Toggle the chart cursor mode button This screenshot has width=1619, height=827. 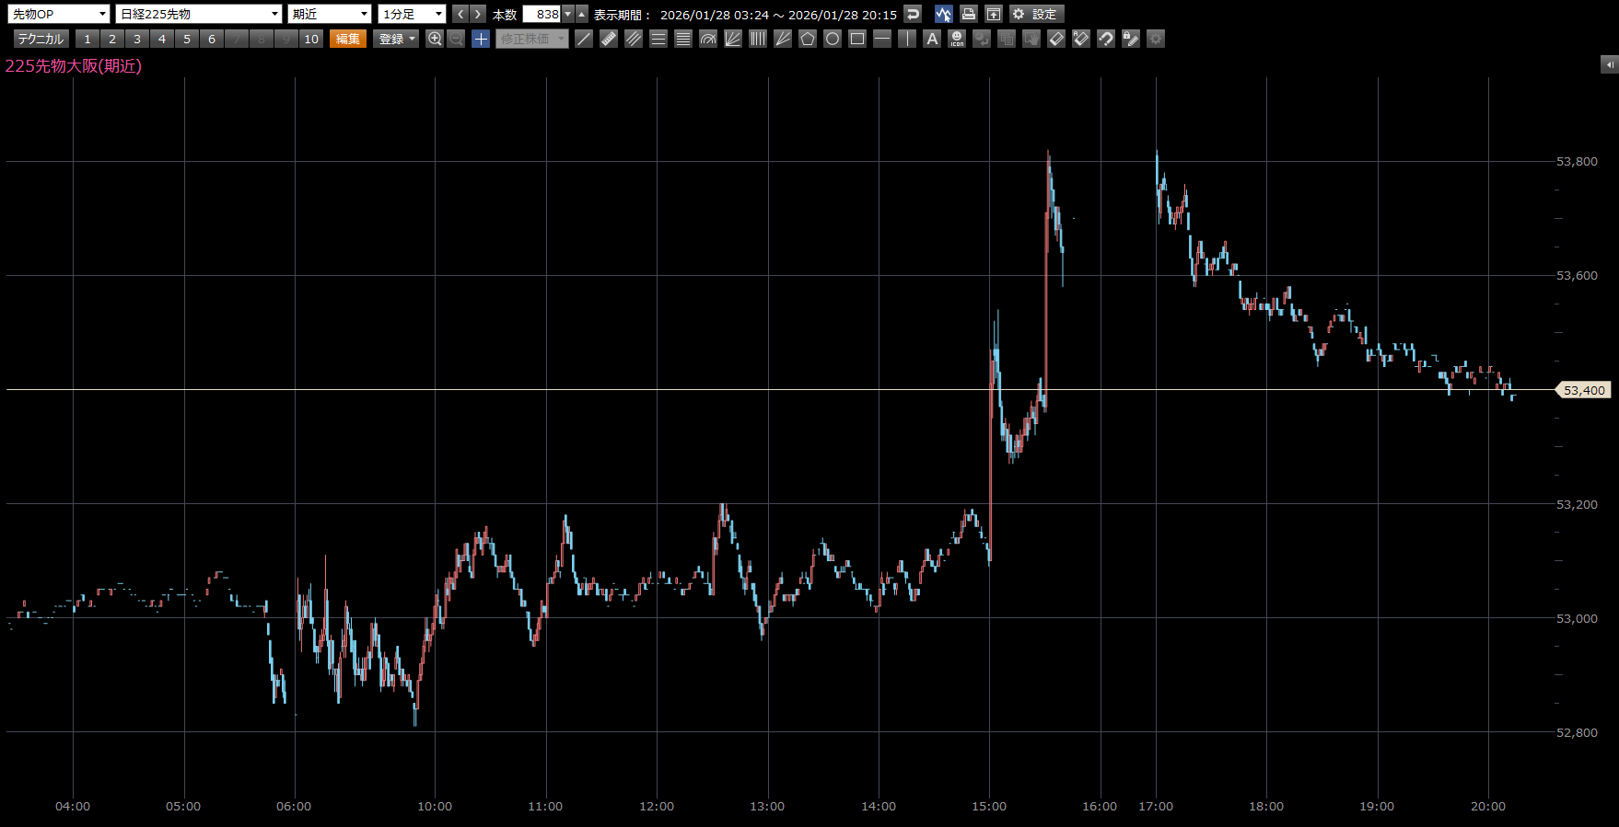click(943, 14)
